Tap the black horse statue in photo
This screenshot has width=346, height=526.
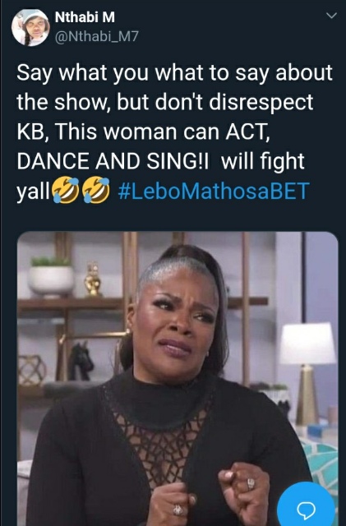81,362
